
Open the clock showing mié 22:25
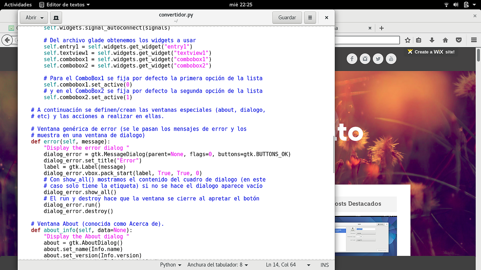pyautogui.click(x=240, y=4)
